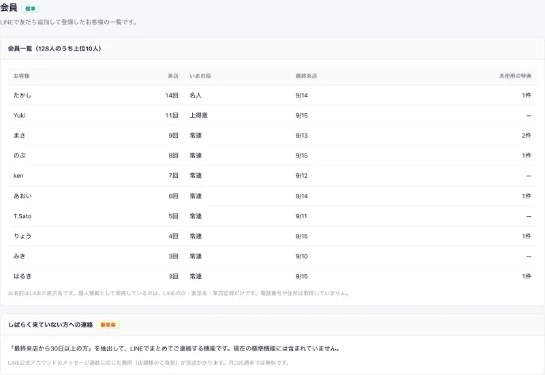Image resolution: width=545 pixels, height=375 pixels.
Task: Select customer name Yuki
Action: tap(20, 115)
